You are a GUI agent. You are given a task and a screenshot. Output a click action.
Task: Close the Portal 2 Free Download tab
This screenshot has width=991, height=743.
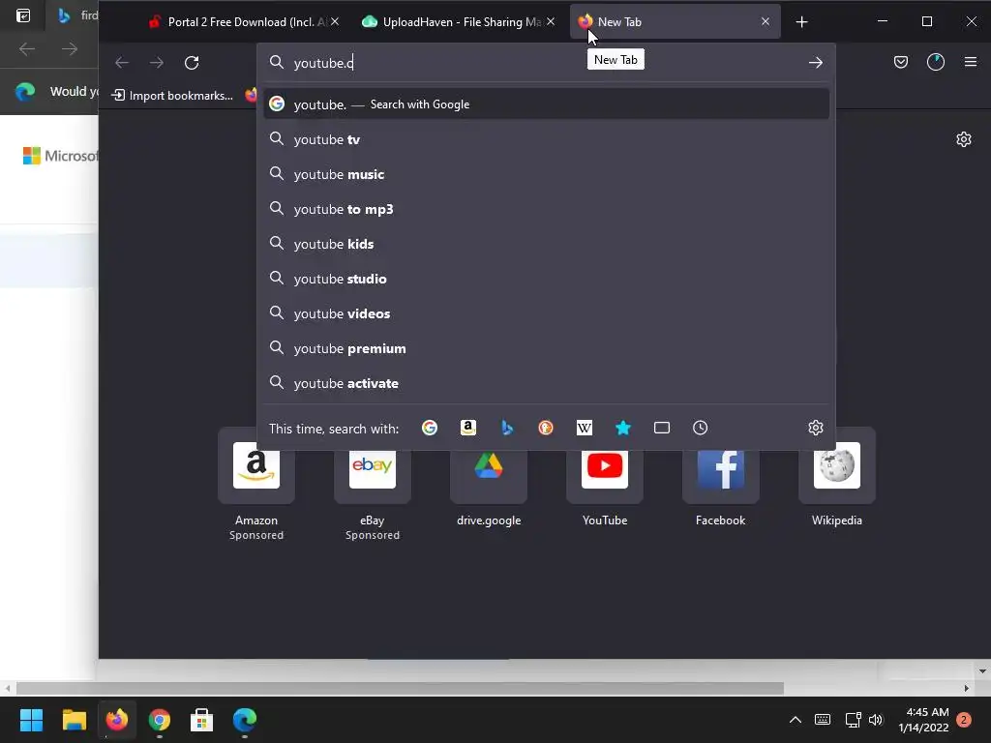coord(335,21)
